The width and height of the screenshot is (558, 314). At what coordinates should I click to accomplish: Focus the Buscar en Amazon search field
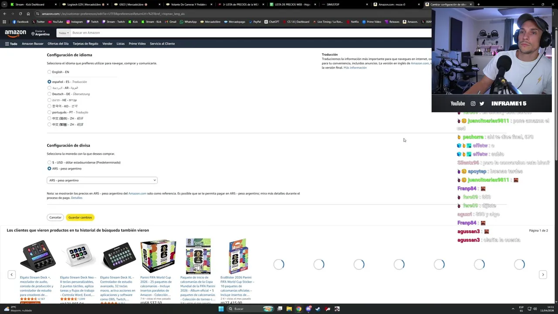point(251,33)
